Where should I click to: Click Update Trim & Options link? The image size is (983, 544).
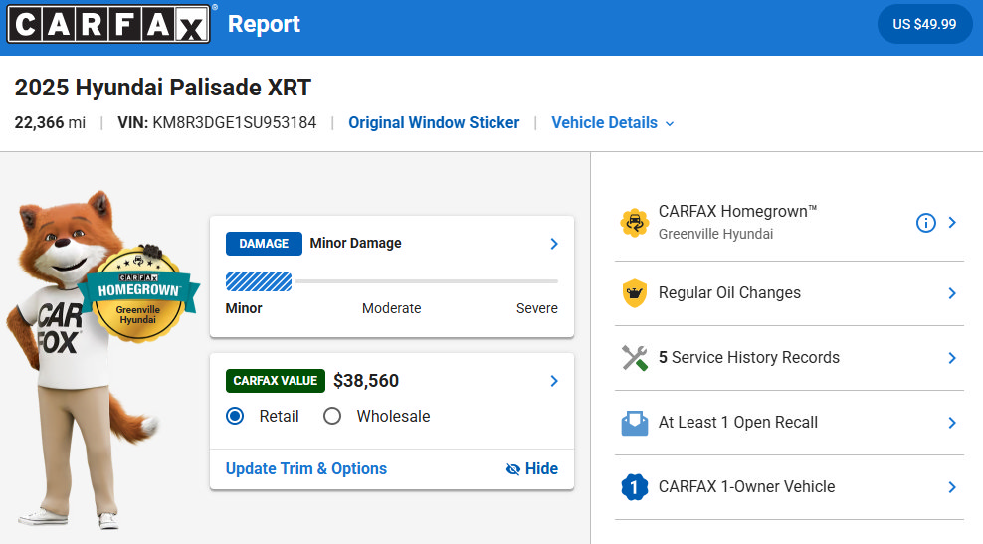(x=305, y=468)
